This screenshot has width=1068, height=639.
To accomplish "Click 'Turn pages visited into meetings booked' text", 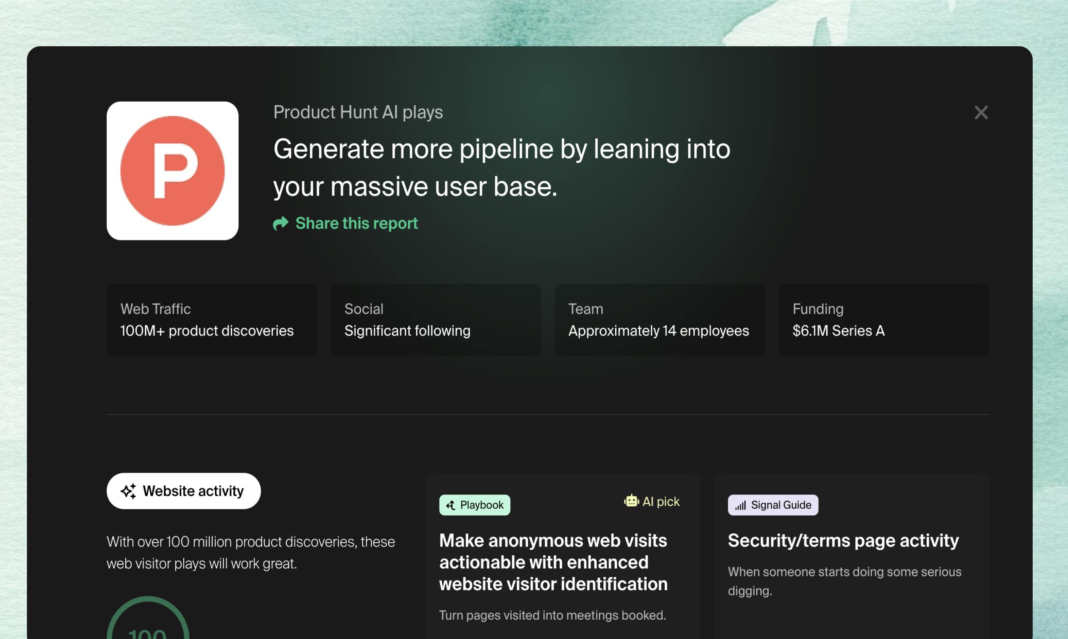I will (553, 615).
